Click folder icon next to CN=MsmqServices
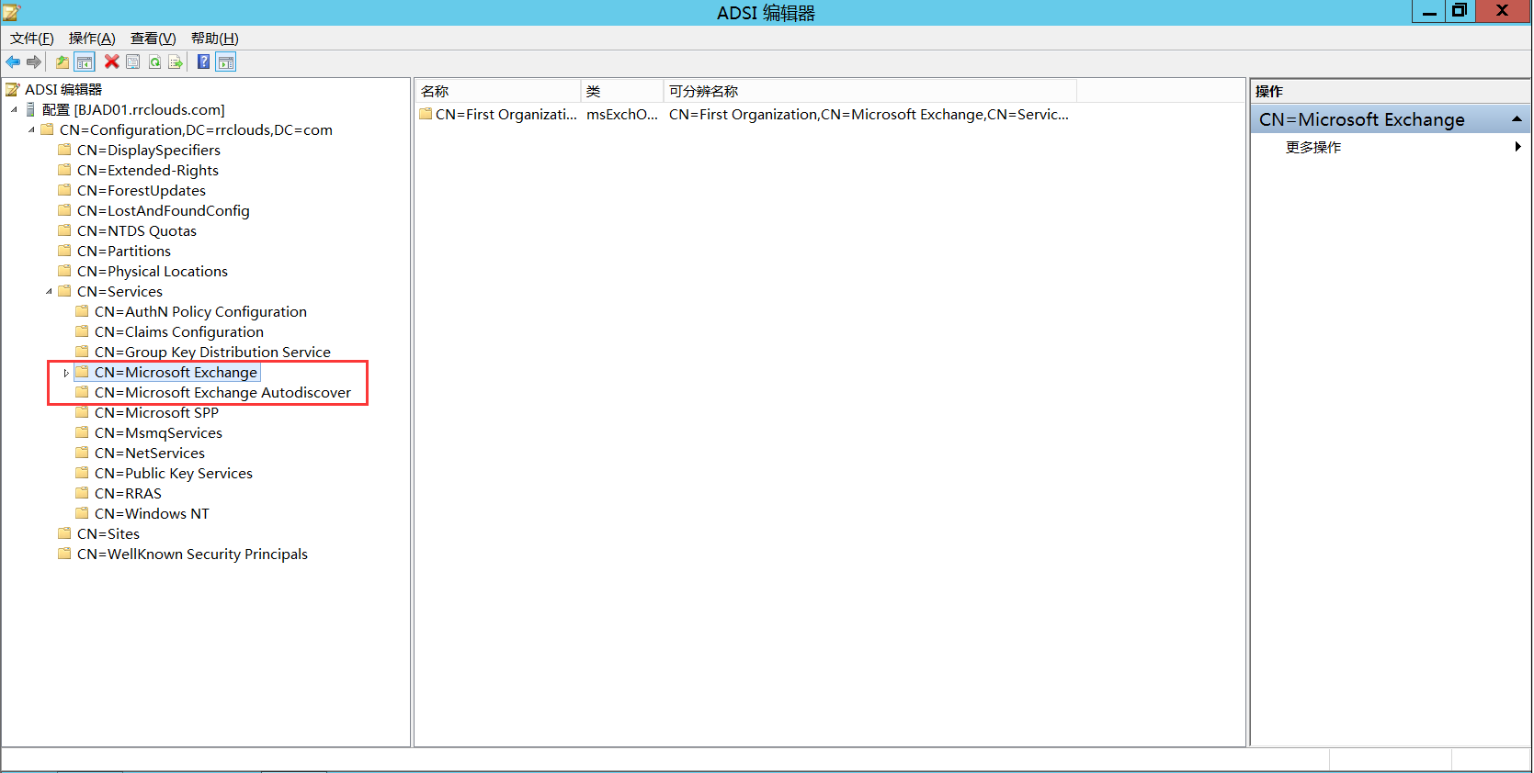This screenshot has height=773, width=1534. (82, 432)
